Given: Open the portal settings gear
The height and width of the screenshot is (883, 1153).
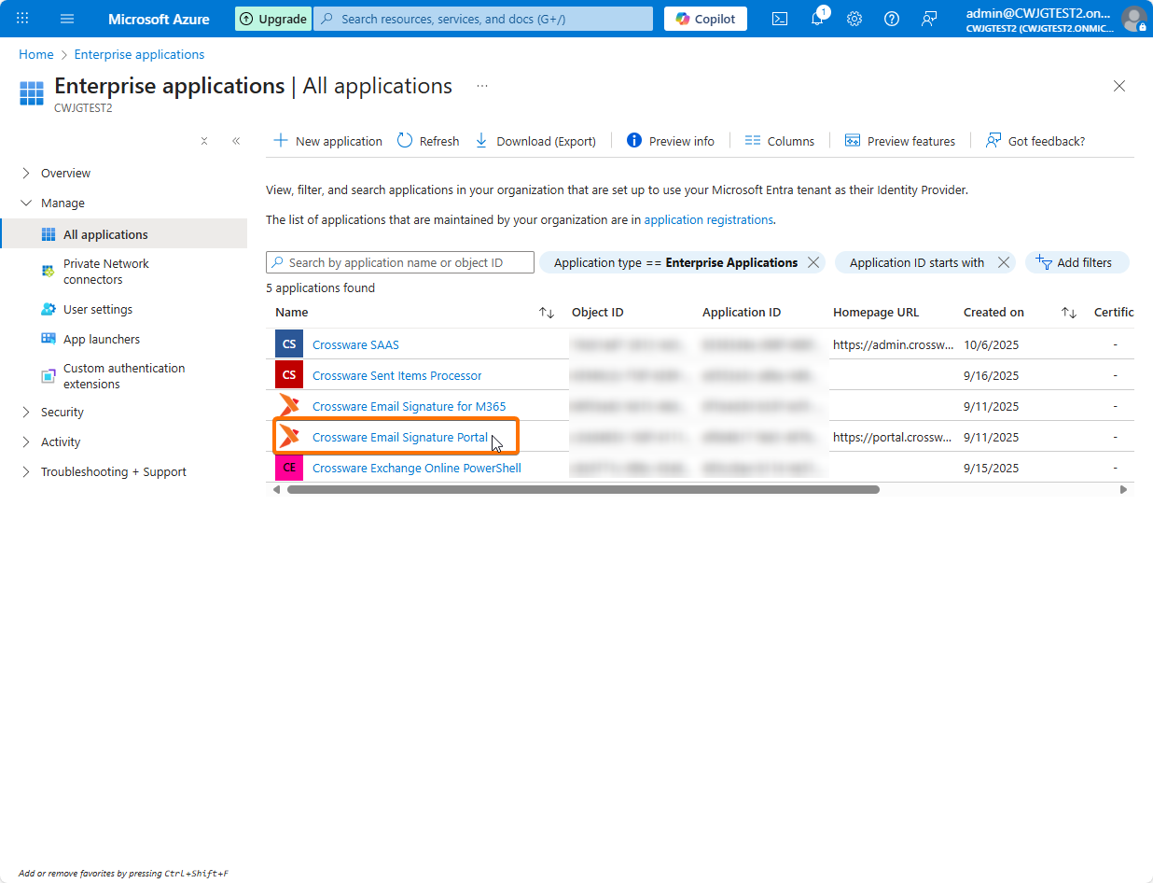Looking at the screenshot, I should tap(854, 19).
